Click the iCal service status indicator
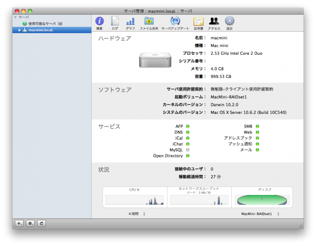The height and width of the screenshot is (246, 316). point(187,138)
